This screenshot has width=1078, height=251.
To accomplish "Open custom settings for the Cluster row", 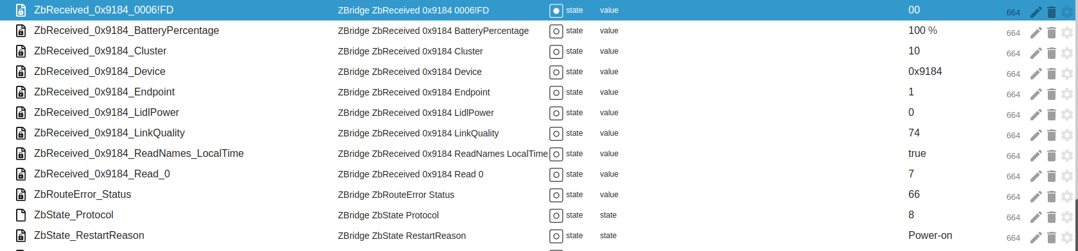I will click(1067, 53).
